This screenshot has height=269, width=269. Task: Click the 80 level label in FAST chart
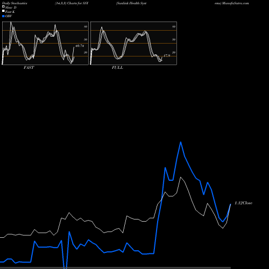point(86,26)
